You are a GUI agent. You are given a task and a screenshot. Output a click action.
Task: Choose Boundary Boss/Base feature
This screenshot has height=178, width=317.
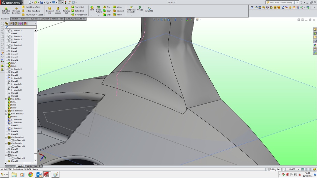[x=32, y=15]
